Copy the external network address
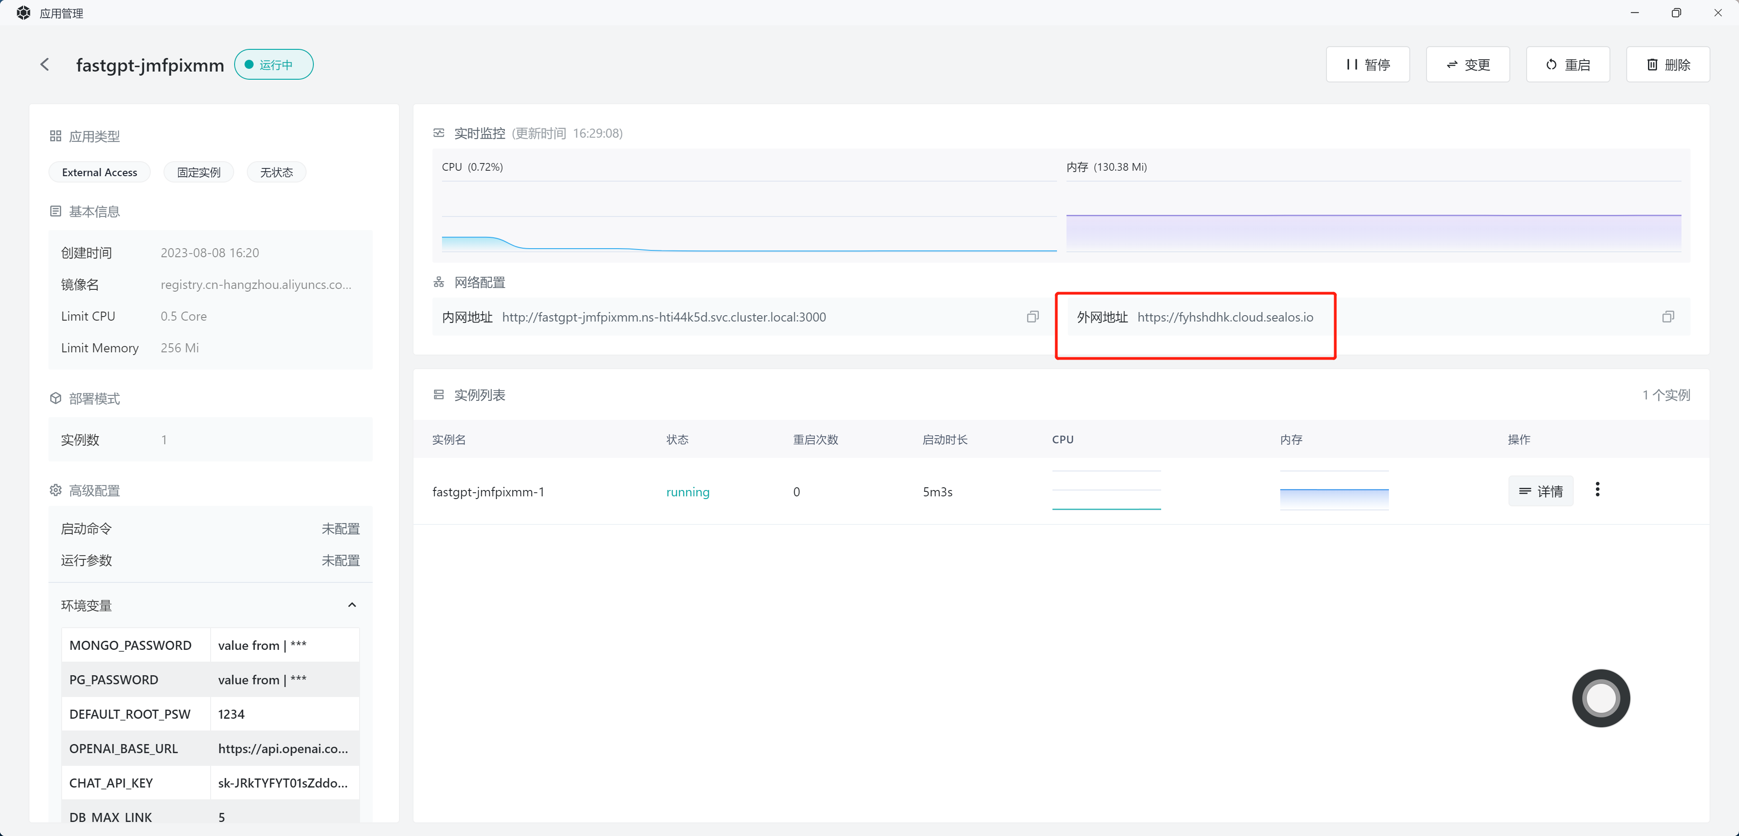1739x836 pixels. pyautogui.click(x=1667, y=317)
